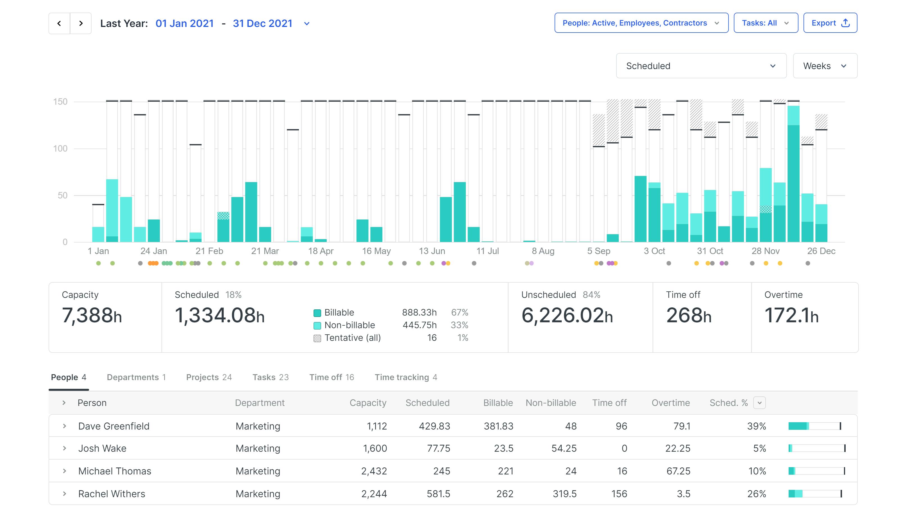The height and width of the screenshot is (523, 901).
Task: Go to next year with right arrow
Action: point(81,24)
